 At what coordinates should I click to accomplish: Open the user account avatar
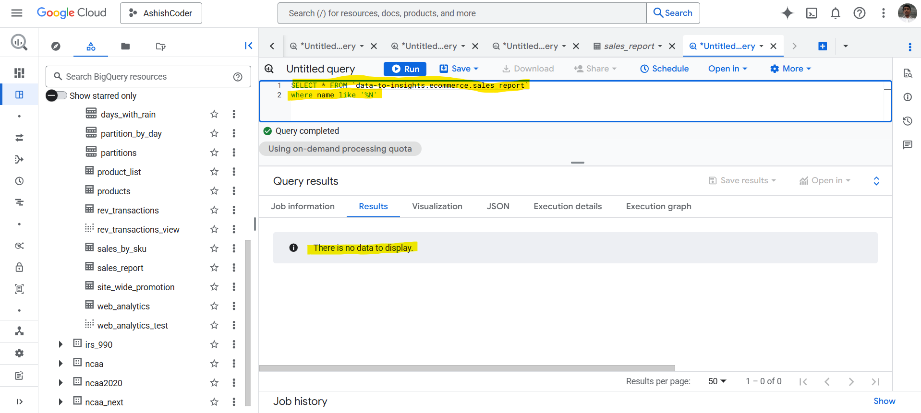coord(907,13)
